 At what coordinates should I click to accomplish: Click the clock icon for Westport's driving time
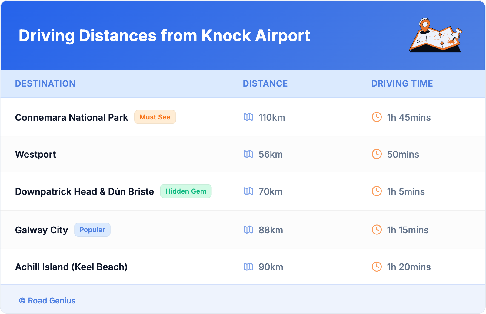377,154
